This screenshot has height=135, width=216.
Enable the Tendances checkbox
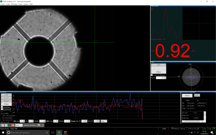point(2,107)
